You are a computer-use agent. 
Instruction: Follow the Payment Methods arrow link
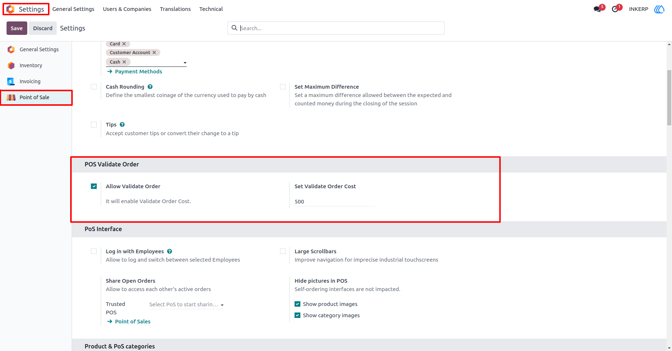pyautogui.click(x=135, y=72)
